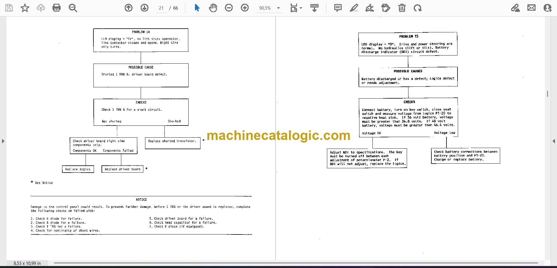Click the NOTICE heading text
Image resolution: width=557 pixels, height=268 pixels.
point(141,200)
